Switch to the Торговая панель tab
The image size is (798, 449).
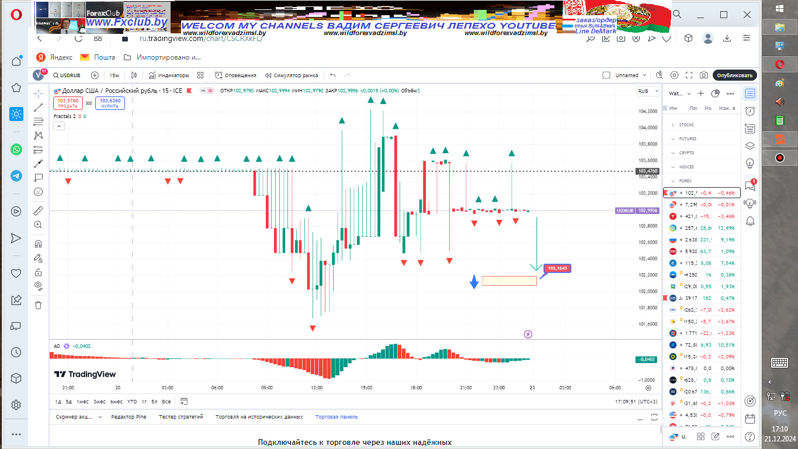pyautogui.click(x=336, y=417)
